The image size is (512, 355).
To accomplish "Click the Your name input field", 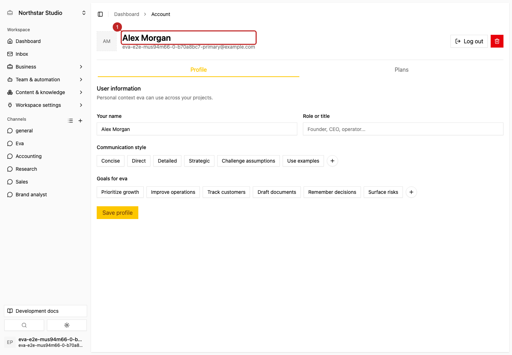I will pyautogui.click(x=197, y=129).
